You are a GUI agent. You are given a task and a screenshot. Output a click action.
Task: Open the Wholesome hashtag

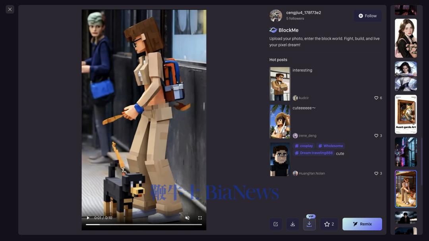pos(330,146)
